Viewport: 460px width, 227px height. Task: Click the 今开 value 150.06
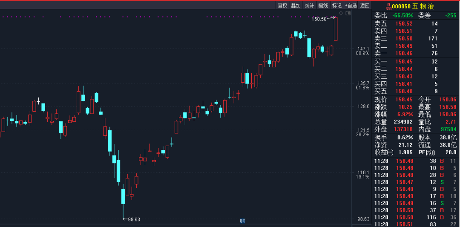[x=448, y=100]
